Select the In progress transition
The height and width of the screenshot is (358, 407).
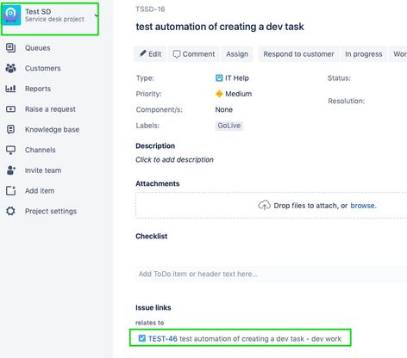point(364,54)
